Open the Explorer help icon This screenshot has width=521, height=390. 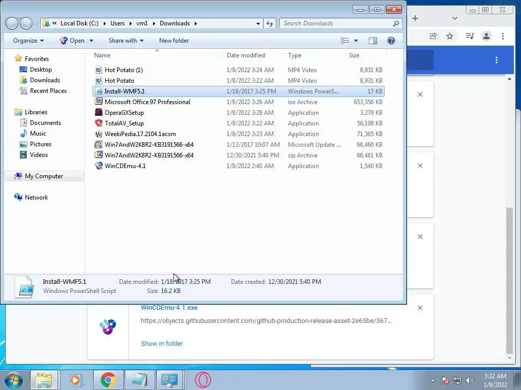coord(391,41)
